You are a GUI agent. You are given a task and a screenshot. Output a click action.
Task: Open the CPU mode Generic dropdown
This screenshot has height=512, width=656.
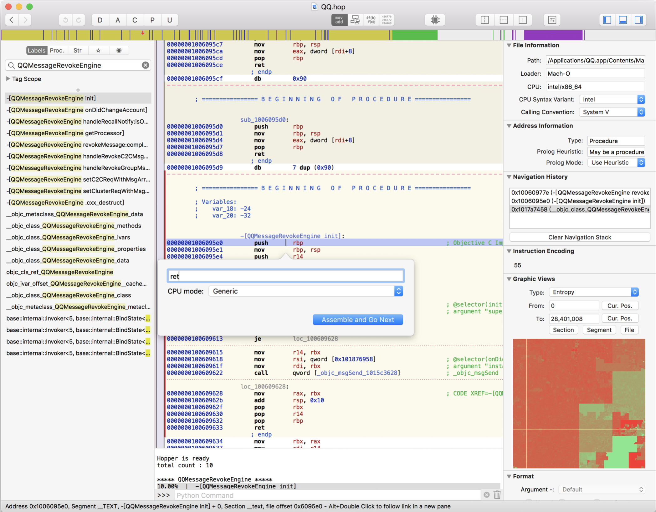(305, 291)
